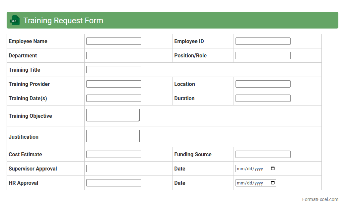Viewport: 345px width, 209px height.
Task: Click the Training Provider input
Action: point(113,84)
